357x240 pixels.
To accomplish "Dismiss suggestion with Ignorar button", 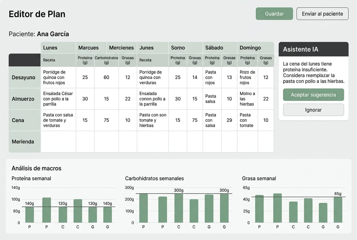I will [x=314, y=110].
